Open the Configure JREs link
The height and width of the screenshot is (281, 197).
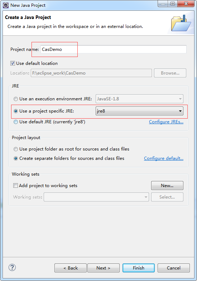[x=166, y=122]
